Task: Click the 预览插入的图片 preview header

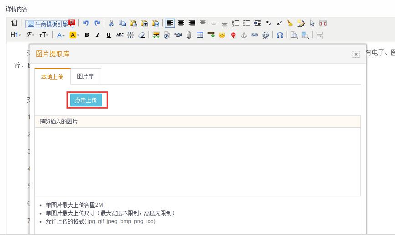Action: click(198, 122)
